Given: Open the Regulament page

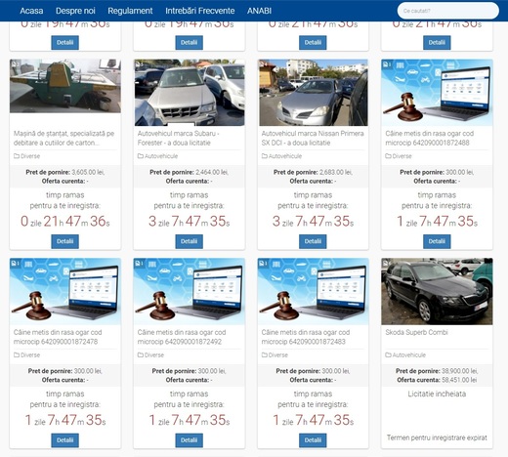Looking at the screenshot, I should [x=130, y=11].
